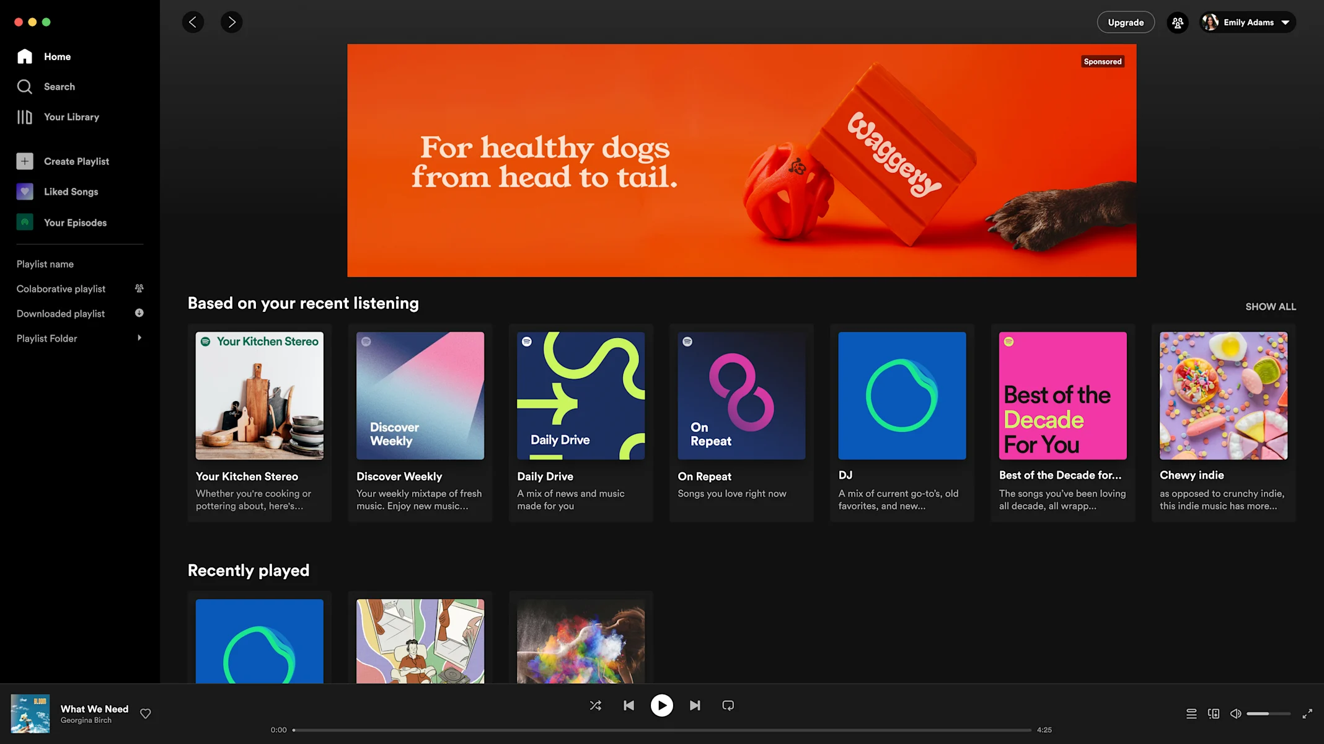The image size is (1324, 744).
Task: Open the Emily Adams account dropdown
Action: point(1248,22)
